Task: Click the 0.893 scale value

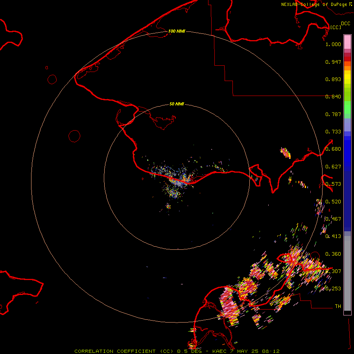Action: tap(333, 79)
